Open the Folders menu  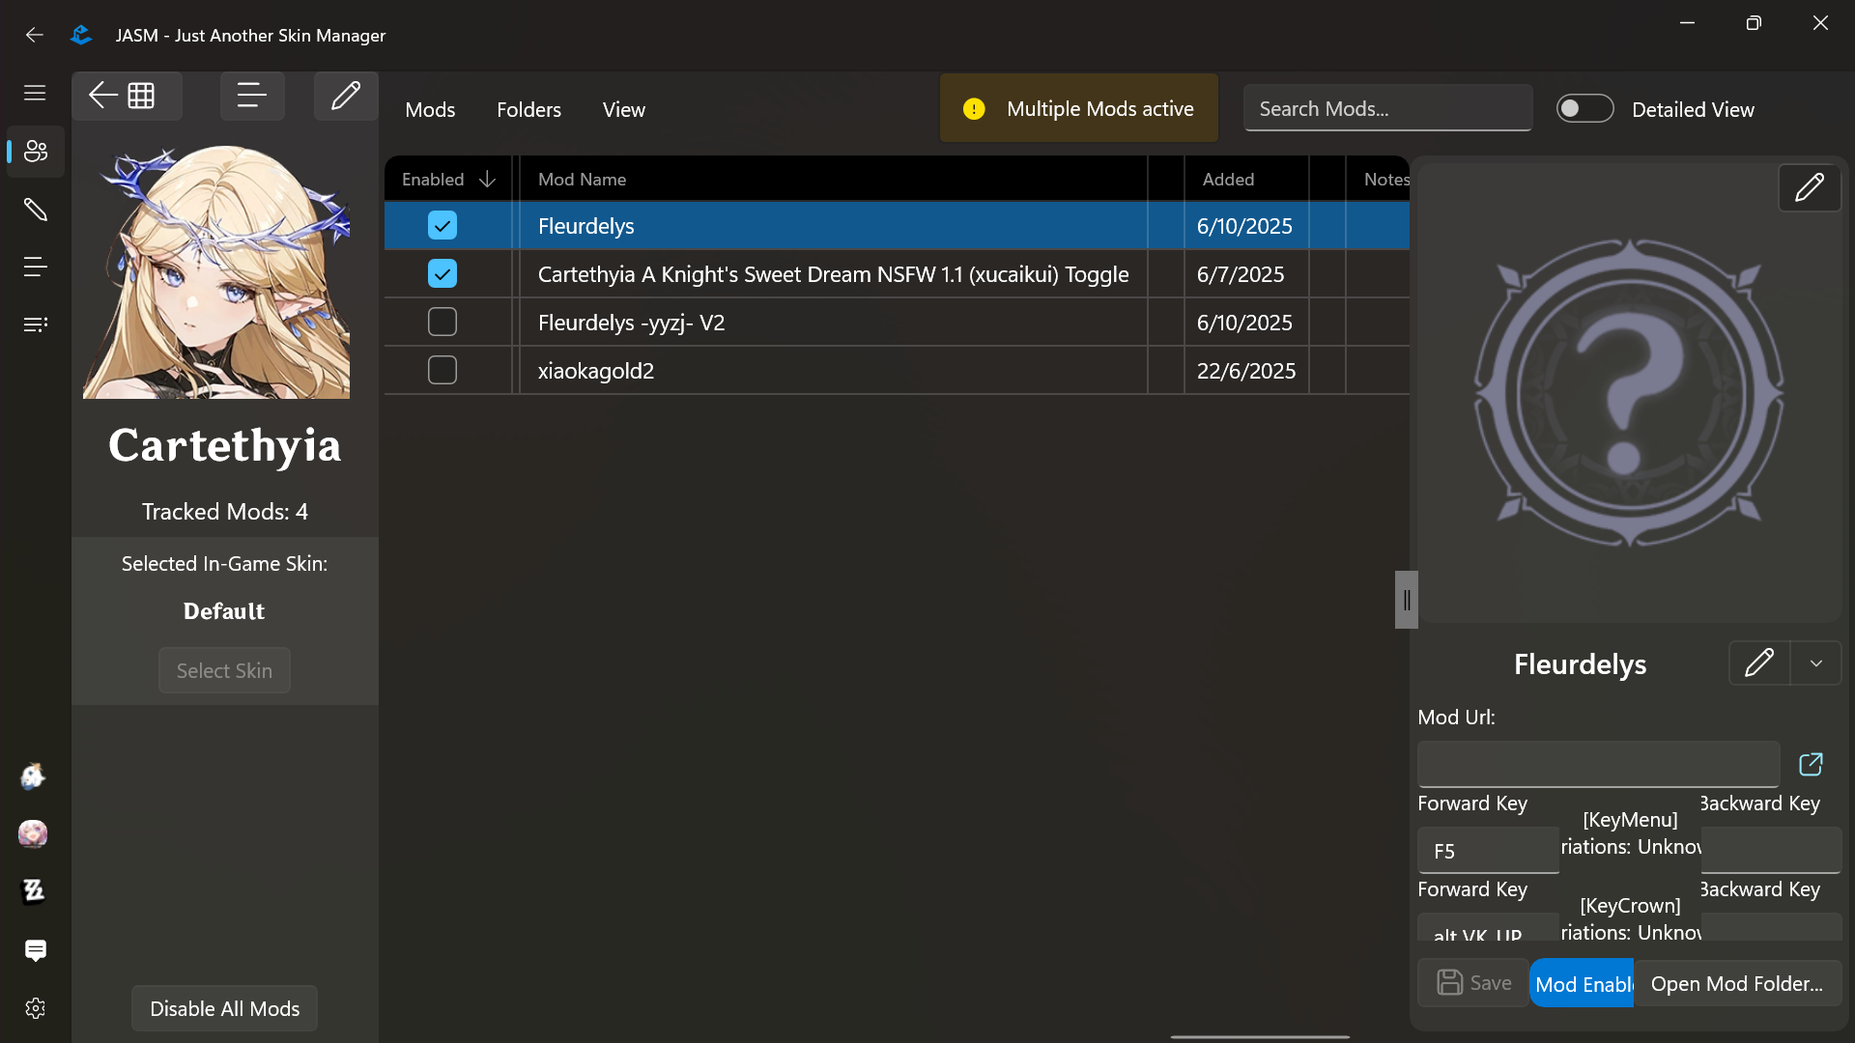coord(528,110)
